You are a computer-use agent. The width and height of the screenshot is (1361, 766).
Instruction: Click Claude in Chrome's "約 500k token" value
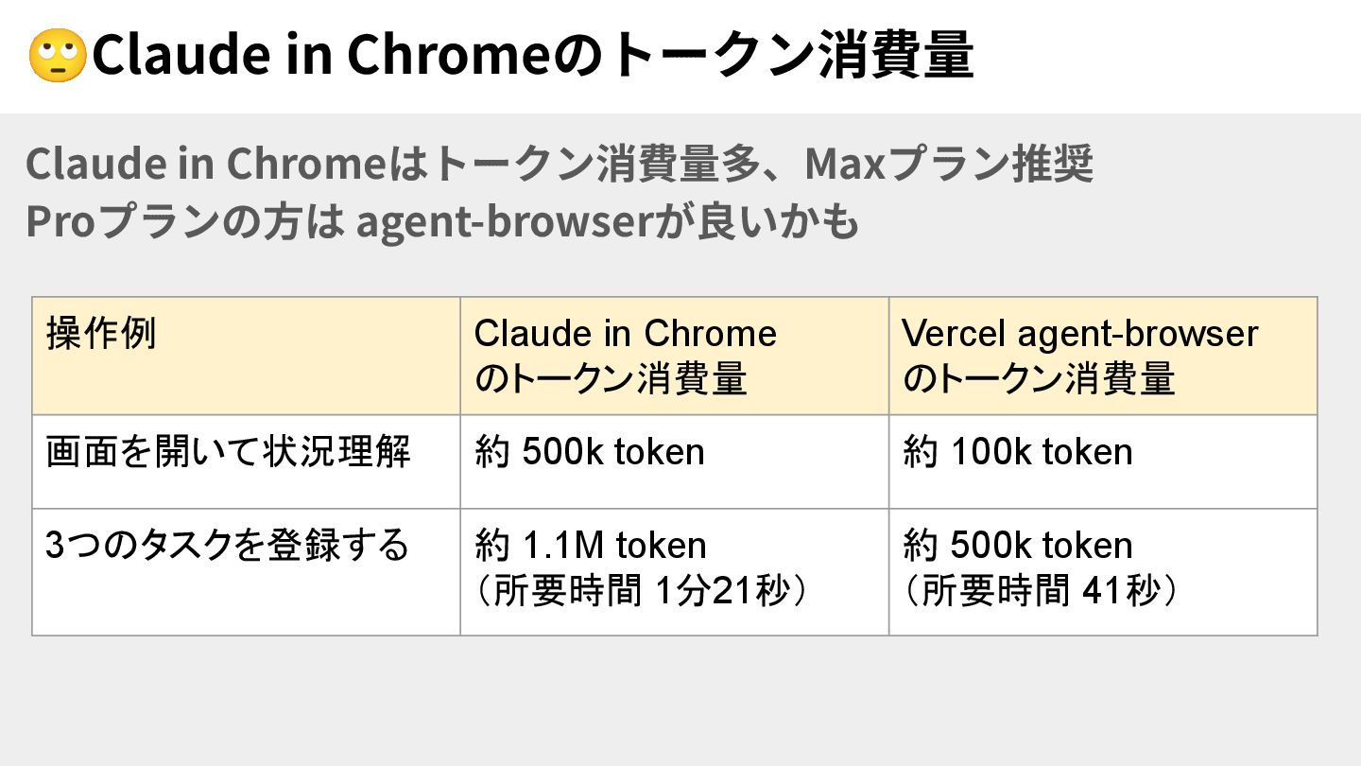tap(590, 452)
